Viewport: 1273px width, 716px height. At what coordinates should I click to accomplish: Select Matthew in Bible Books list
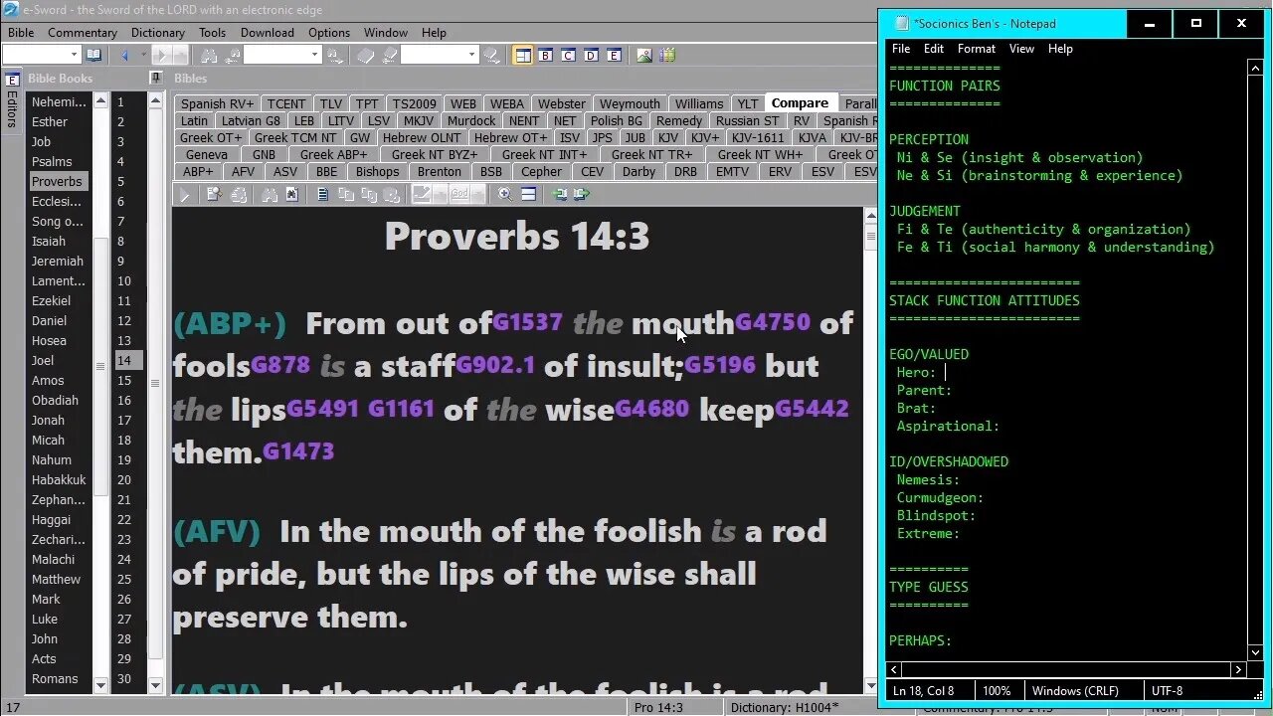click(57, 580)
